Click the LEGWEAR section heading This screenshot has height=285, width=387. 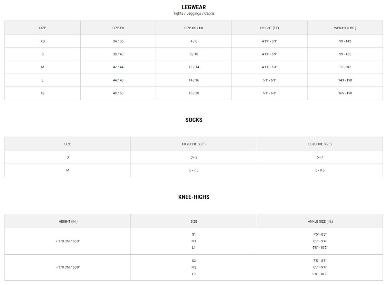point(193,7)
